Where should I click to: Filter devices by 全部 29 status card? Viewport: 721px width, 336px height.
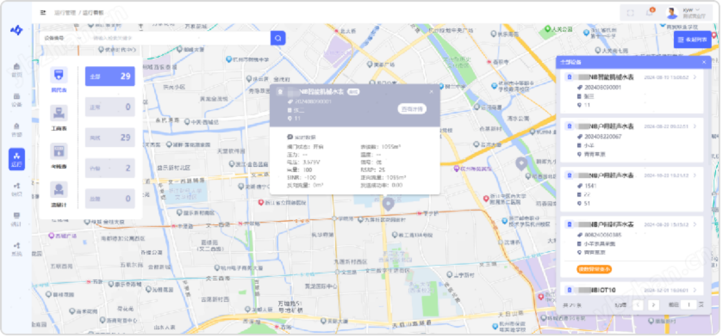point(110,76)
